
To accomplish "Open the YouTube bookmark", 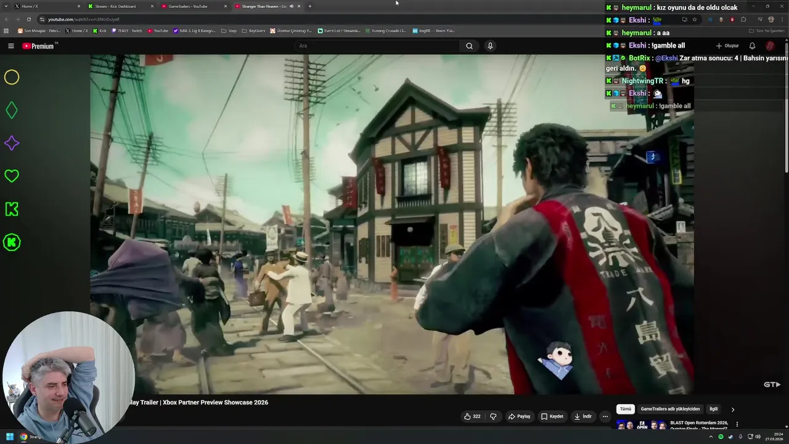I will click(158, 31).
